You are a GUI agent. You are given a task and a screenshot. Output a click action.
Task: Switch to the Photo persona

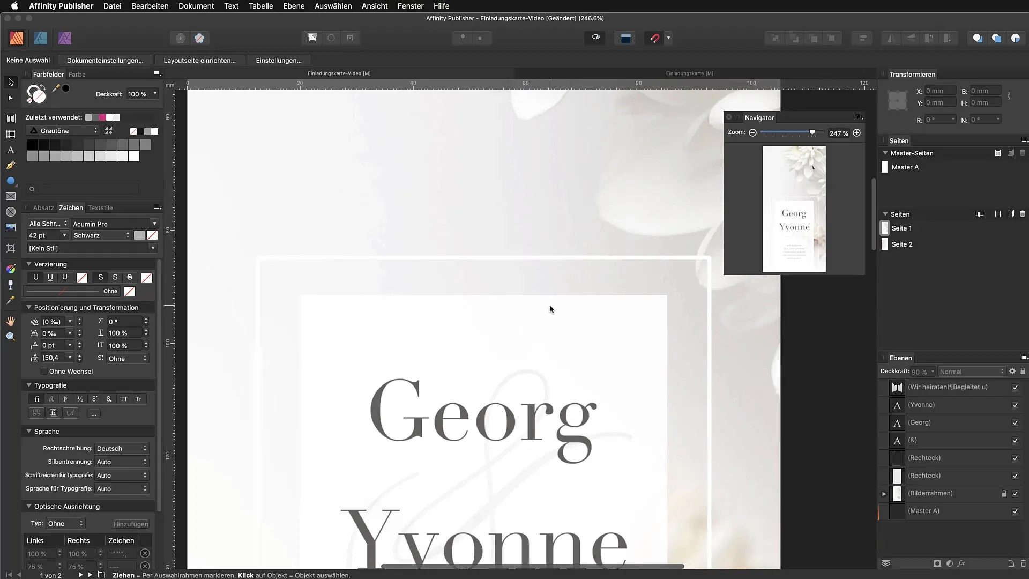[65, 38]
